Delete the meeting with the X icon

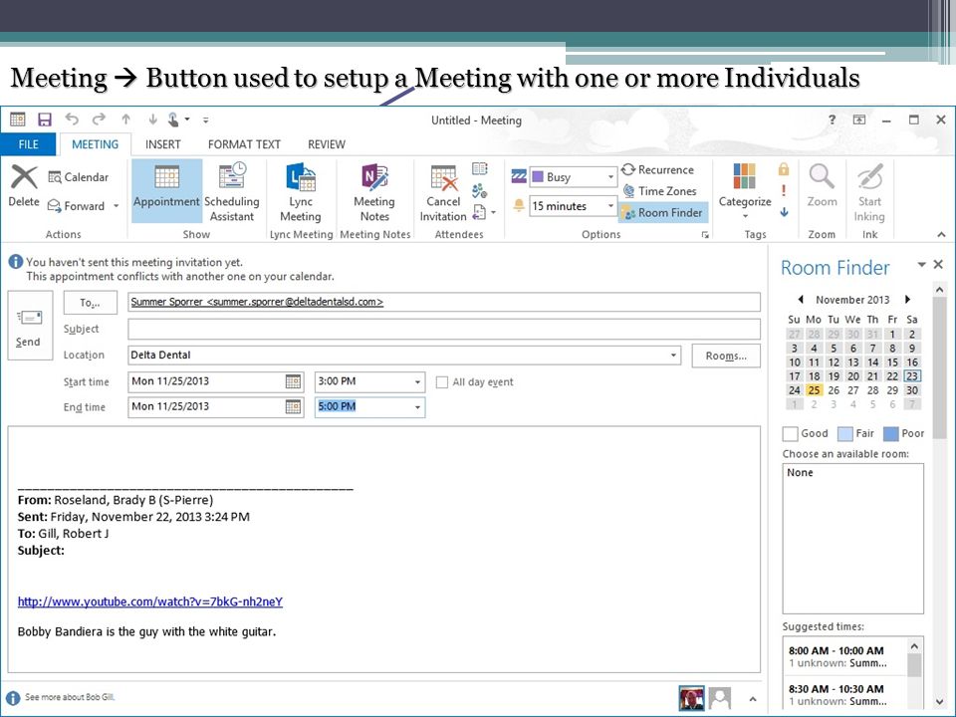(24, 177)
